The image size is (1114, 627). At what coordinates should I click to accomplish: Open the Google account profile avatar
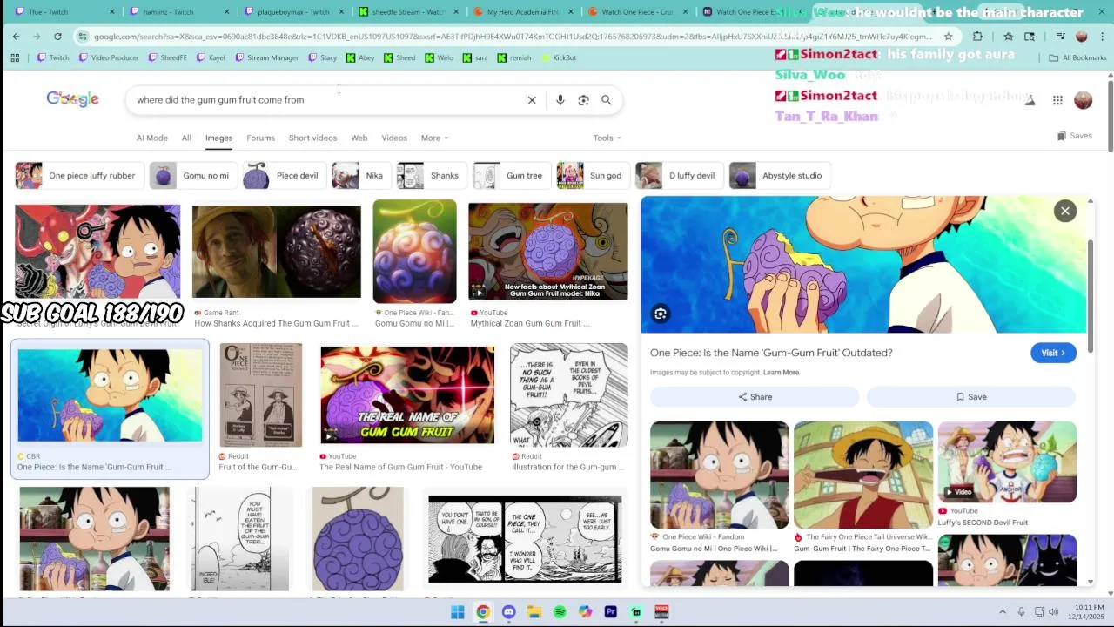(x=1083, y=100)
